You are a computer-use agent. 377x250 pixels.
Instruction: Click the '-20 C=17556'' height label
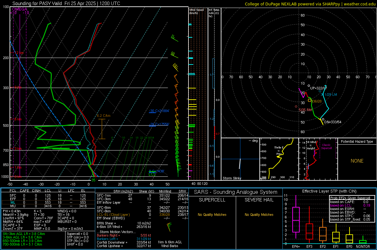[159, 124]
